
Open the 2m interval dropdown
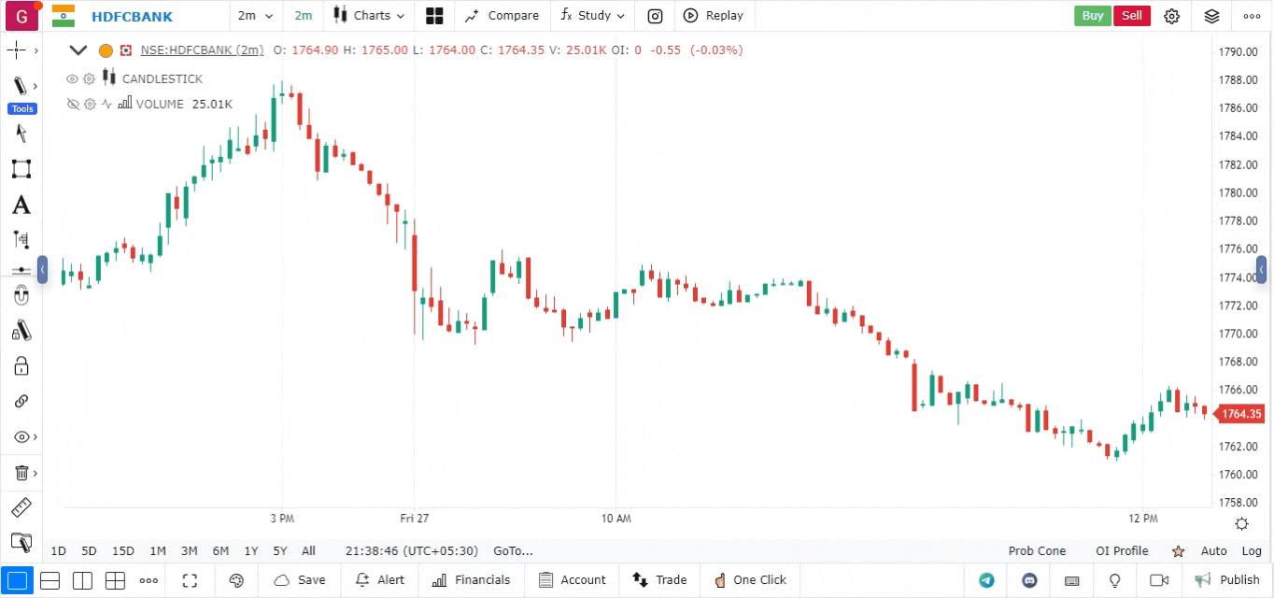pyautogui.click(x=255, y=16)
